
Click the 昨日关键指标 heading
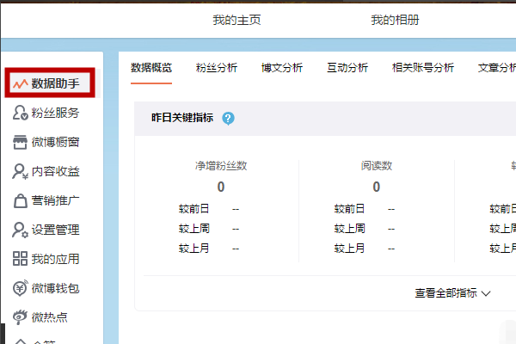(x=182, y=118)
